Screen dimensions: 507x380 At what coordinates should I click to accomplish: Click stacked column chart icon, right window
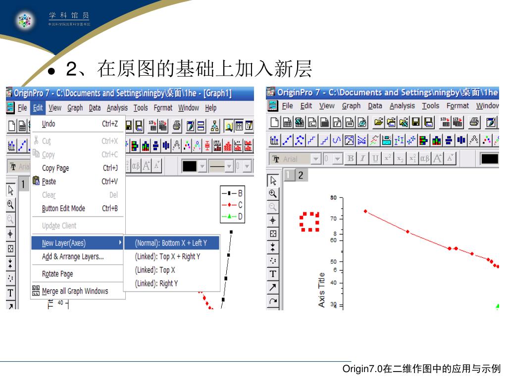pos(436,140)
